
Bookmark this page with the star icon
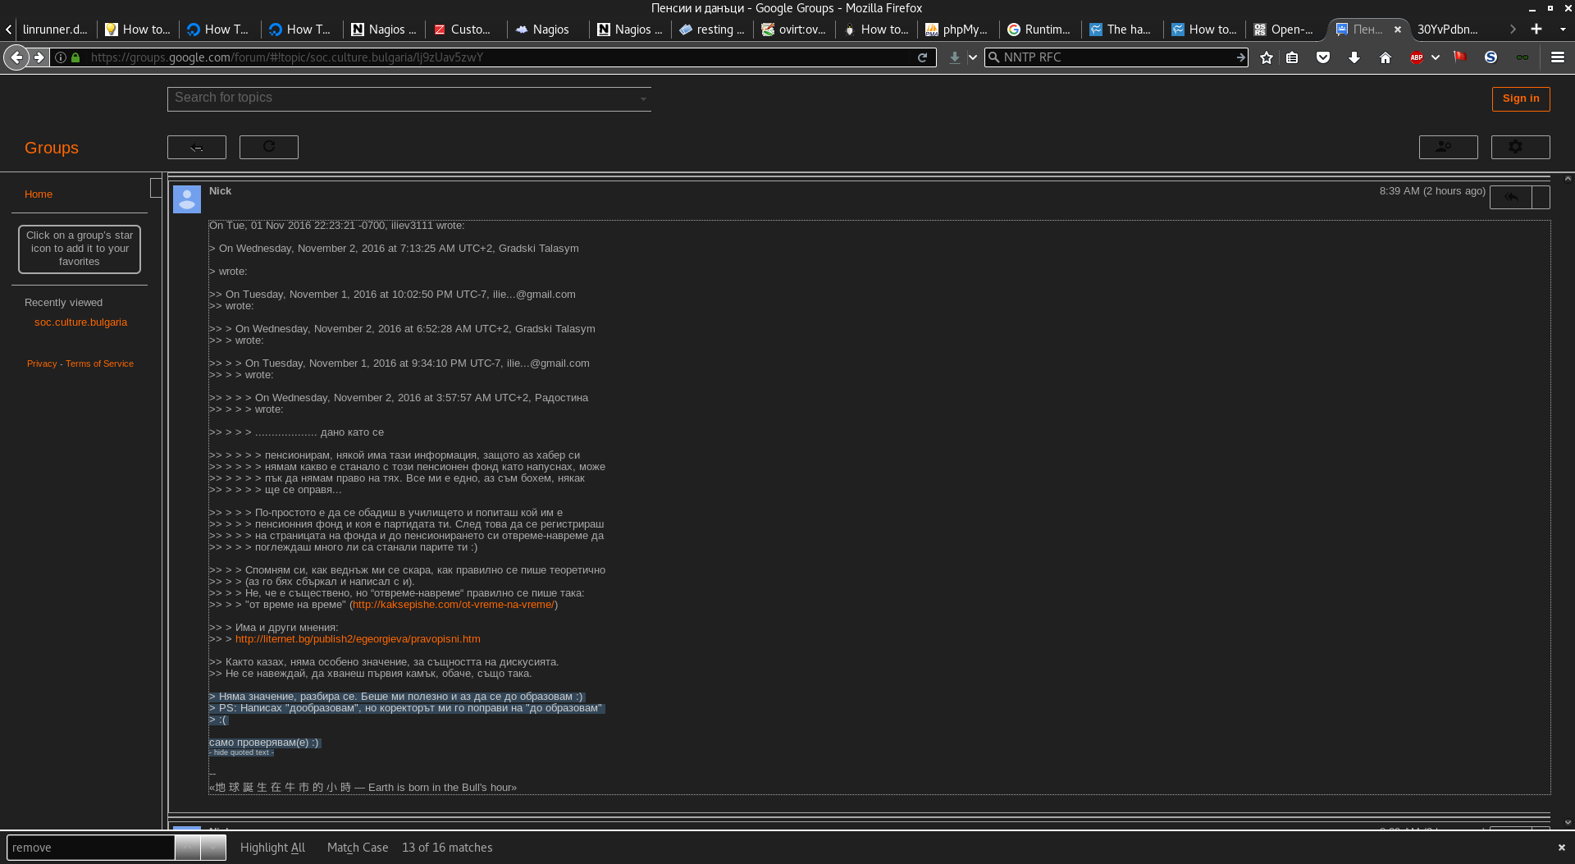pos(1267,57)
